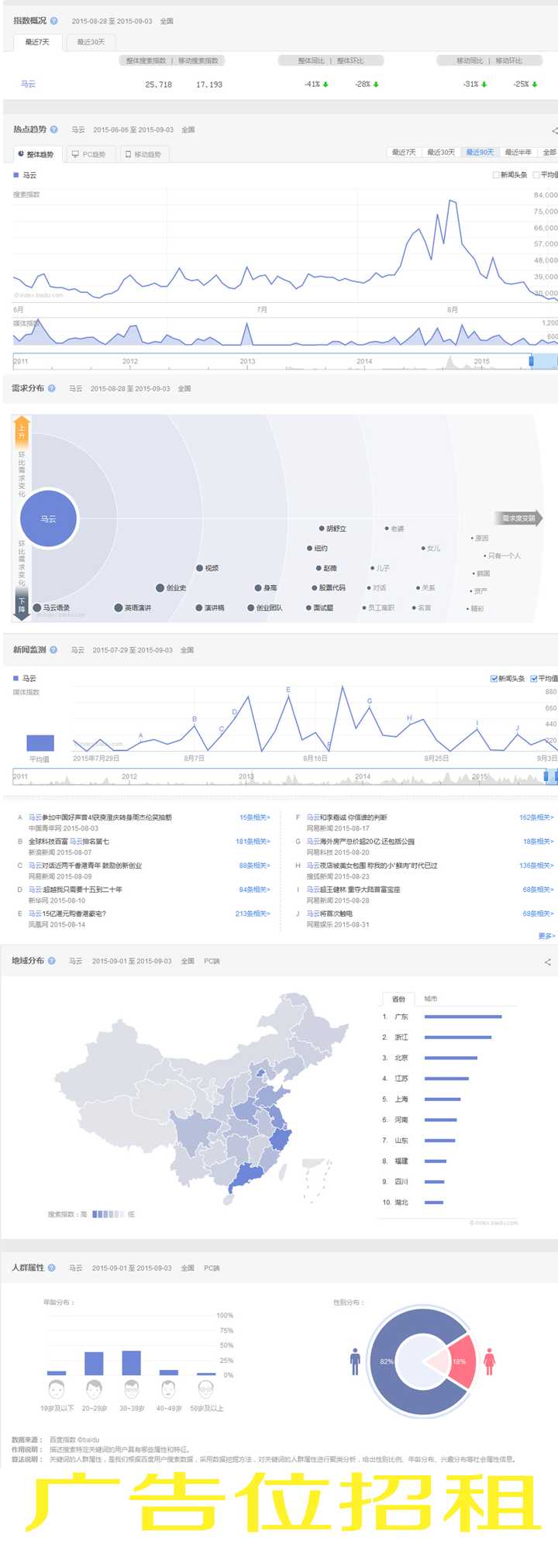Click the central 马云 bubble in demand map
This screenshot has height=1566, width=558.
point(49,518)
